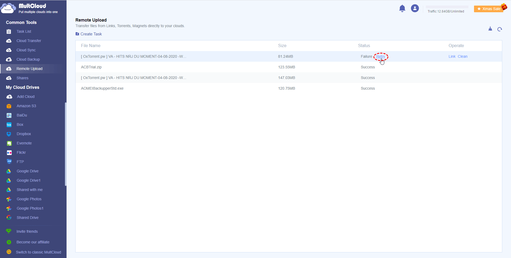The width and height of the screenshot is (511, 258).
Task: Open the user account avatar
Action: 415,9
